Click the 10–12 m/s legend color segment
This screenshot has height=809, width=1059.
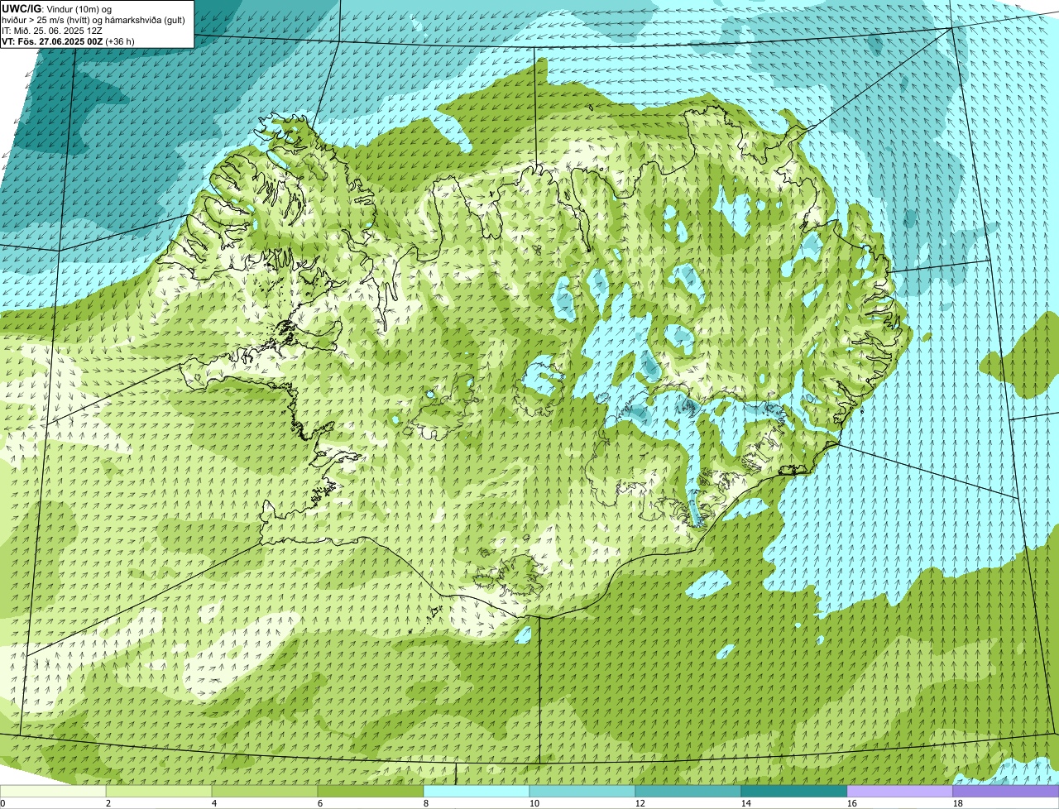coord(582,792)
